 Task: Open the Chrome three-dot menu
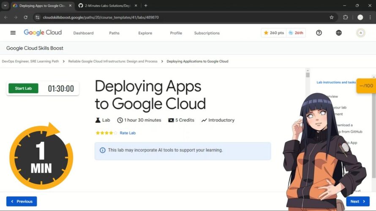(x=370, y=17)
